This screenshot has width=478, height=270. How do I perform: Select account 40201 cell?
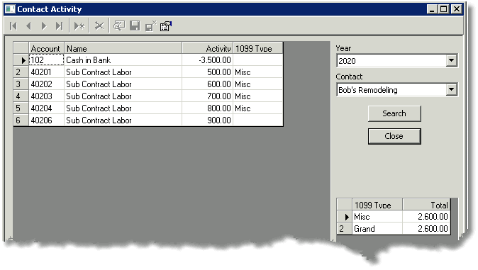coord(46,72)
